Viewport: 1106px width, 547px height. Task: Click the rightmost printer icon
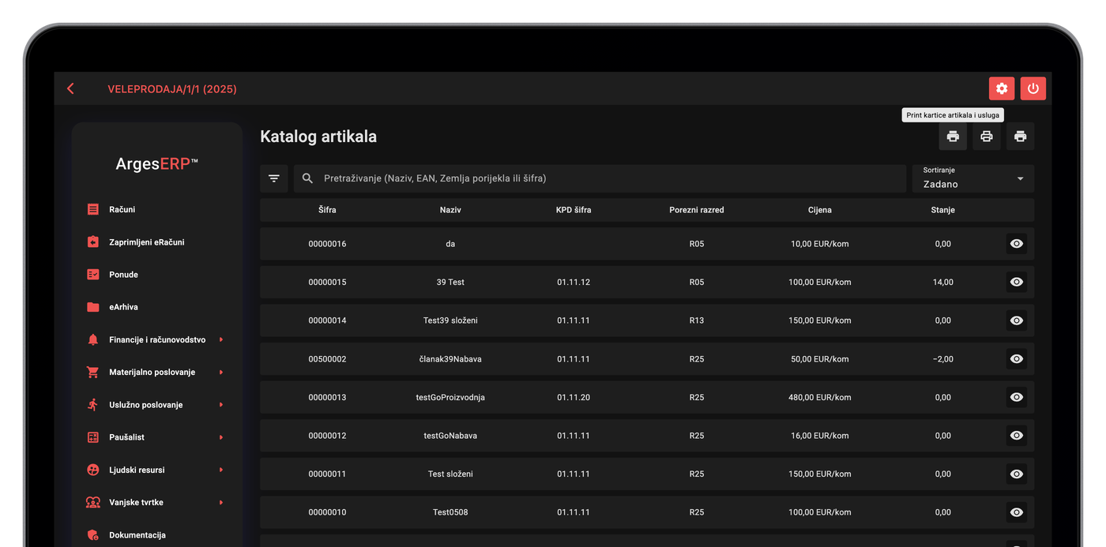(x=1020, y=137)
